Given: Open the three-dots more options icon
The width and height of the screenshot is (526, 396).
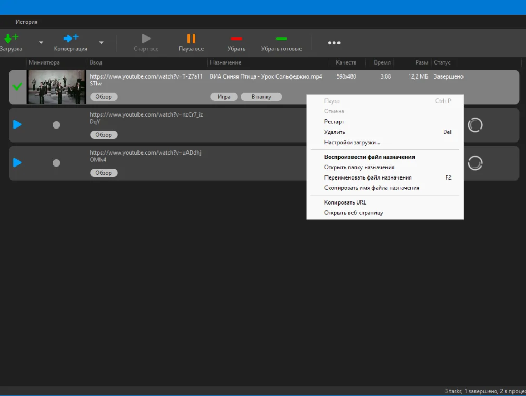Looking at the screenshot, I should coord(334,43).
